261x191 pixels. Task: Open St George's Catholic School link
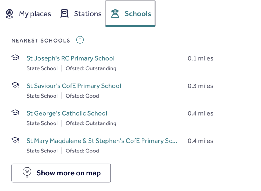67,113
